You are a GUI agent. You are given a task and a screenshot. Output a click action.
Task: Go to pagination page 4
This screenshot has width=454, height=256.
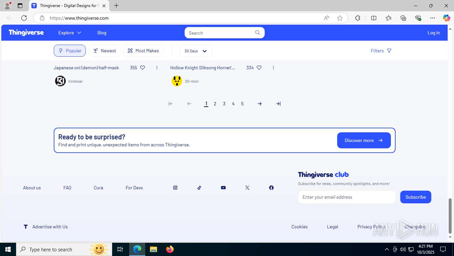coord(233,104)
